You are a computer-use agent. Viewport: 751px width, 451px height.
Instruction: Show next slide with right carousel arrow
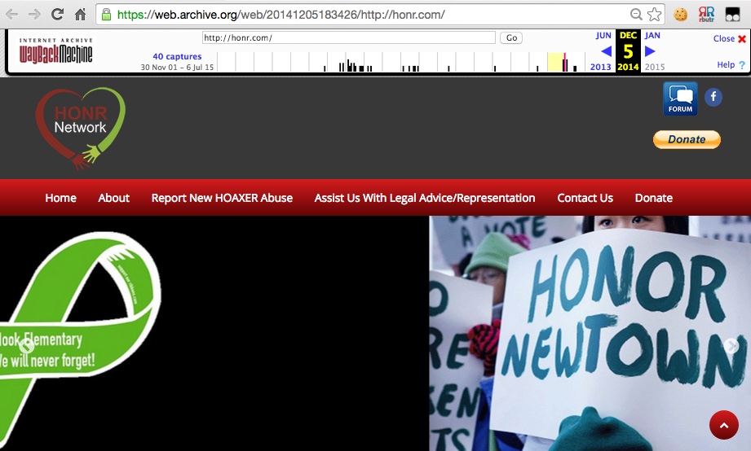pos(731,345)
